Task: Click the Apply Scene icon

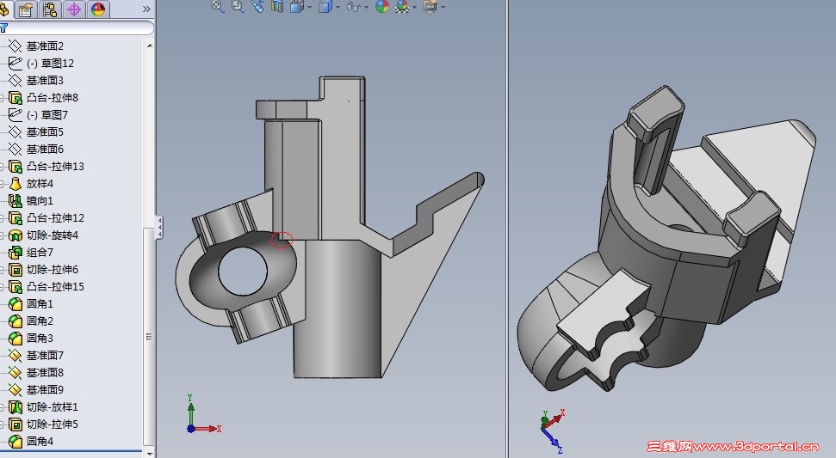Action: click(x=402, y=6)
